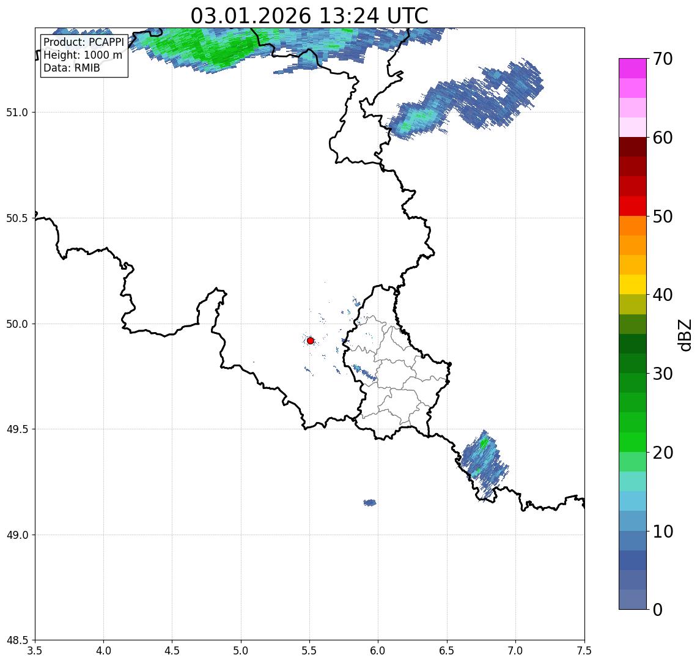Click the light cyan colorbar swatch near 15
The image size is (700, 663).
point(633,481)
